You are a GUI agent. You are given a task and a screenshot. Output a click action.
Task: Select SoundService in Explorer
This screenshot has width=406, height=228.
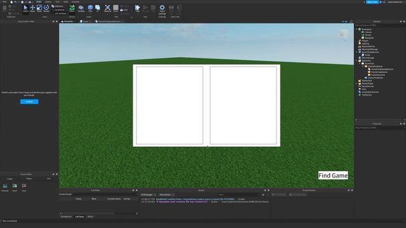[367, 86]
